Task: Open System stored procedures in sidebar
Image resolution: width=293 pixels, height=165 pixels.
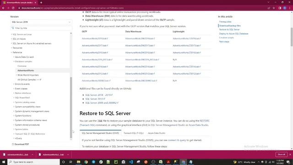Action: coord(27,125)
